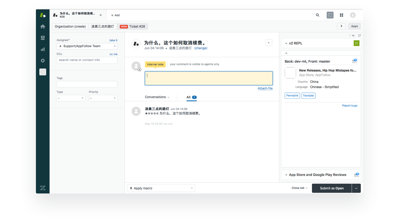399x222 pixels.
Task: Open the Admin gear icon
Action: pyautogui.click(x=43, y=60)
